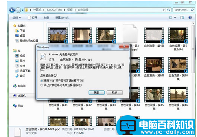This screenshot has width=197, height=137.
Task: Click 血色浪漫 in the address path
Action: [x=83, y=10]
